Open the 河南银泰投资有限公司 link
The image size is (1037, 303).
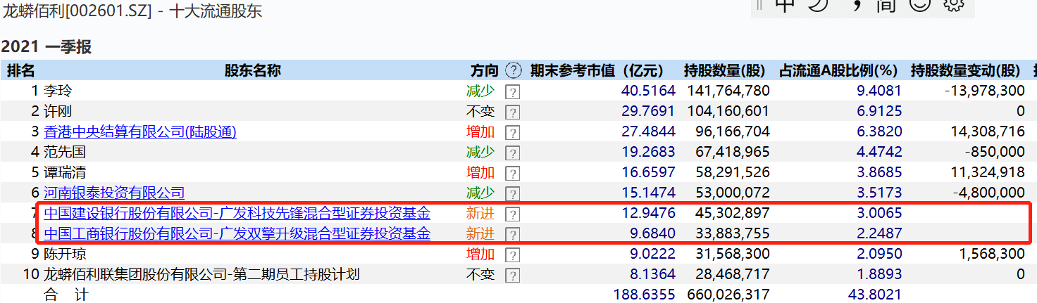click(114, 193)
